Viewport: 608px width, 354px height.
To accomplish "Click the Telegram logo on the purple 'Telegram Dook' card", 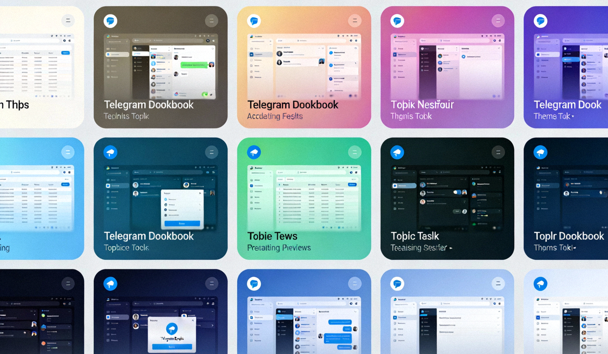I will (x=541, y=20).
